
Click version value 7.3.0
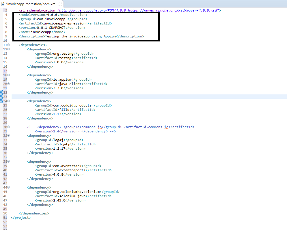[x=58, y=88]
